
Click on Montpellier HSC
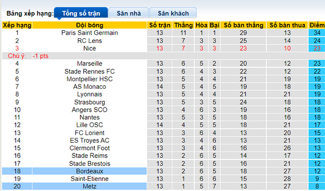pos(89,79)
